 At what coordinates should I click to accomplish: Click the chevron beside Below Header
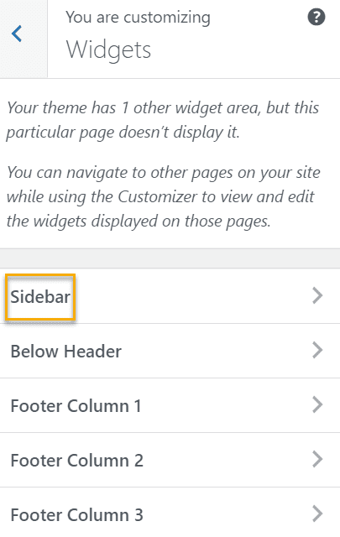(x=317, y=351)
